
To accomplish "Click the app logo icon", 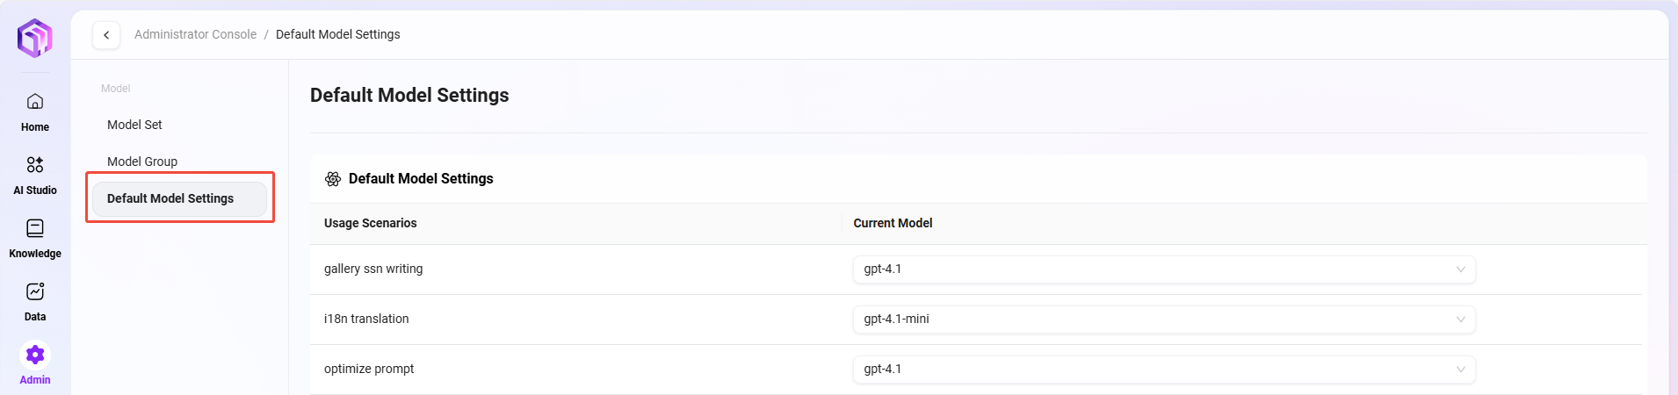I will pos(35,38).
